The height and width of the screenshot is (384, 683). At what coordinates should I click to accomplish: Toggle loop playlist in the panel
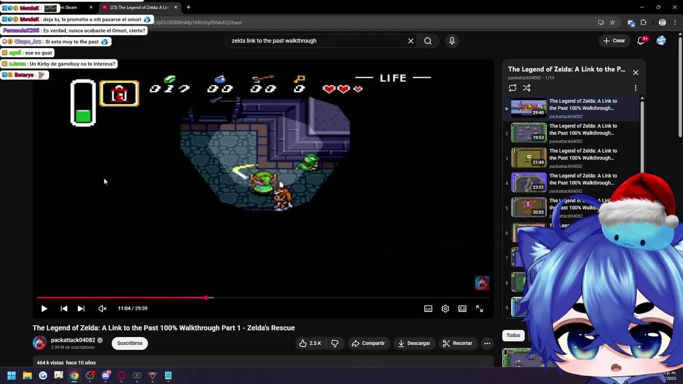click(x=512, y=88)
